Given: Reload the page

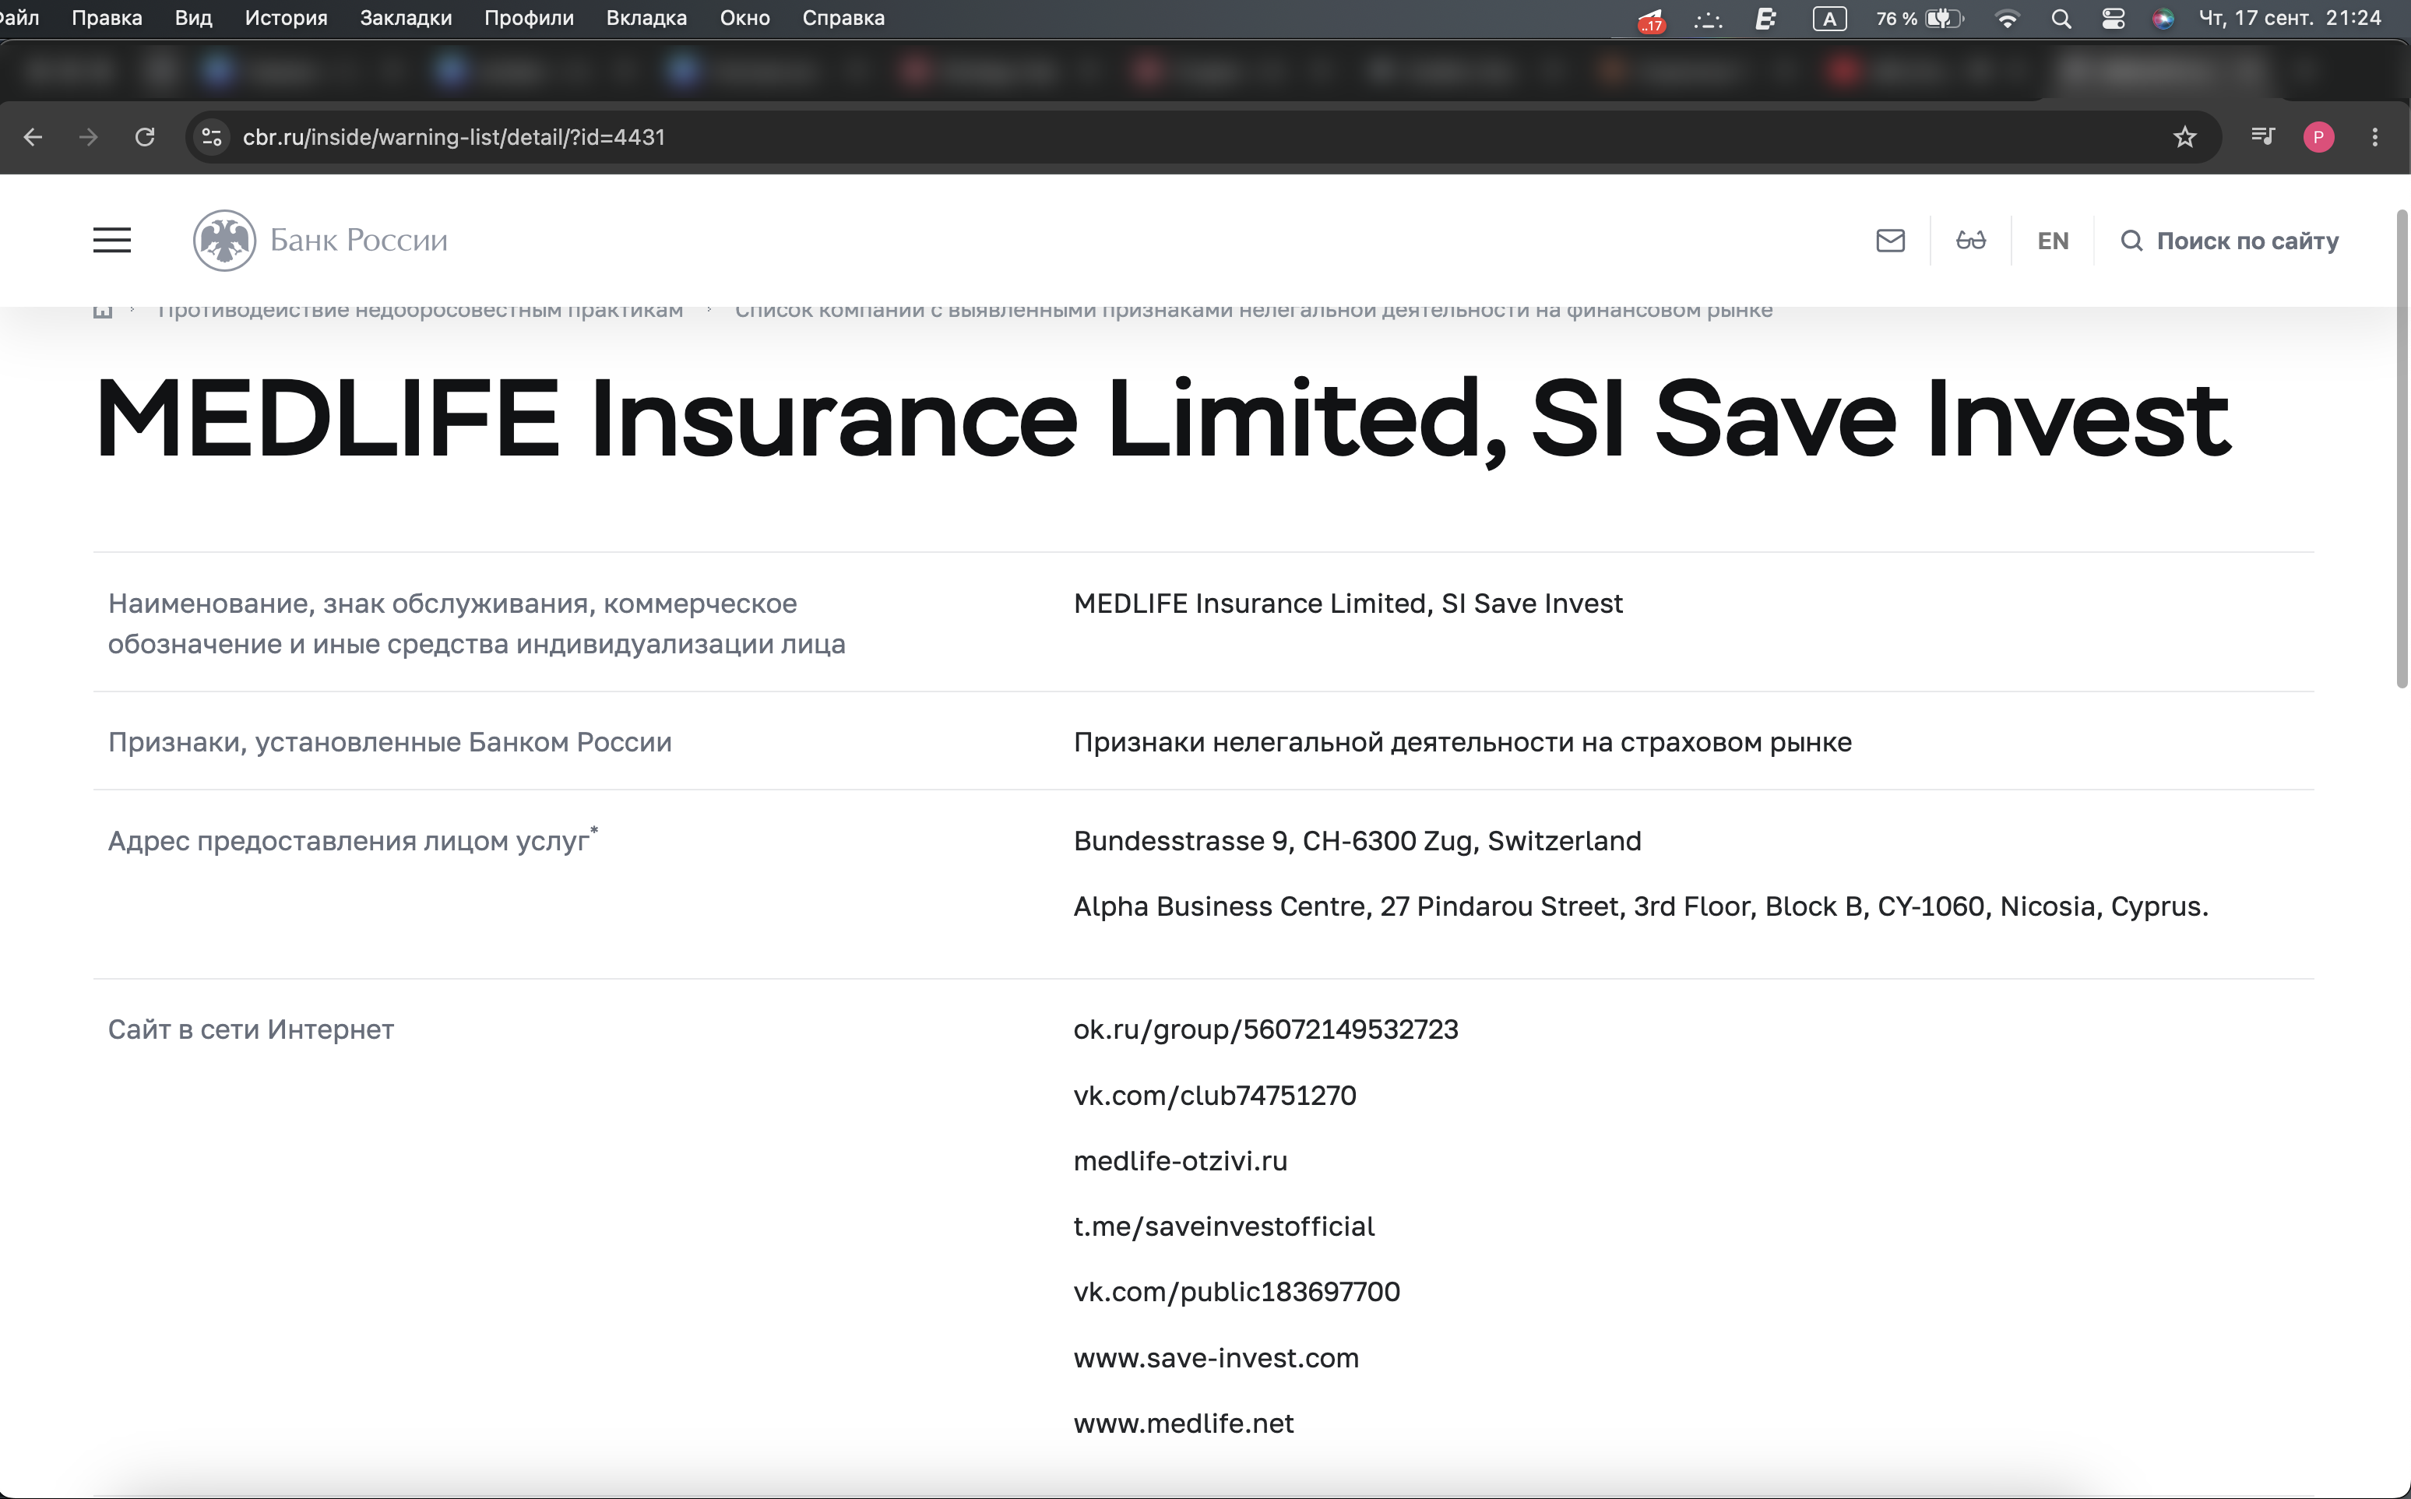Looking at the screenshot, I should [x=145, y=137].
